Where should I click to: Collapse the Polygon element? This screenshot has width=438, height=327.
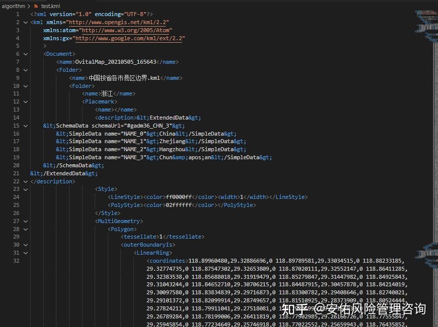click(x=26, y=229)
